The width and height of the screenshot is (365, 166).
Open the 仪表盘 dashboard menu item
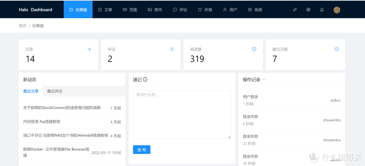[78, 9]
